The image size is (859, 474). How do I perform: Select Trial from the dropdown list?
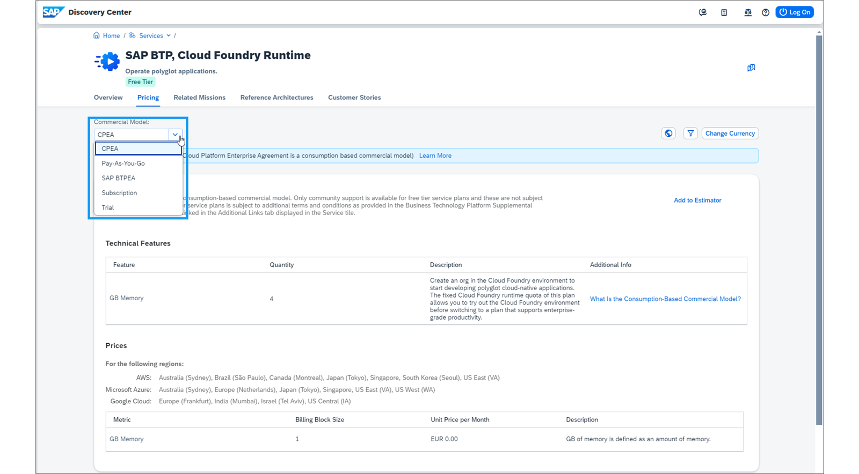pos(139,208)
